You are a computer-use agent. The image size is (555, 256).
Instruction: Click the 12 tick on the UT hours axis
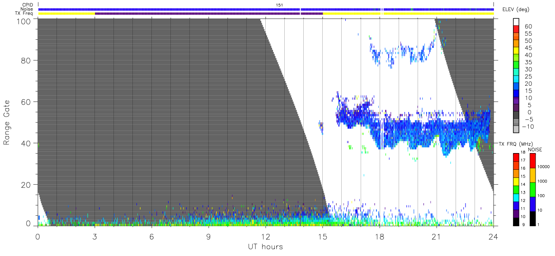coord(266,237)
